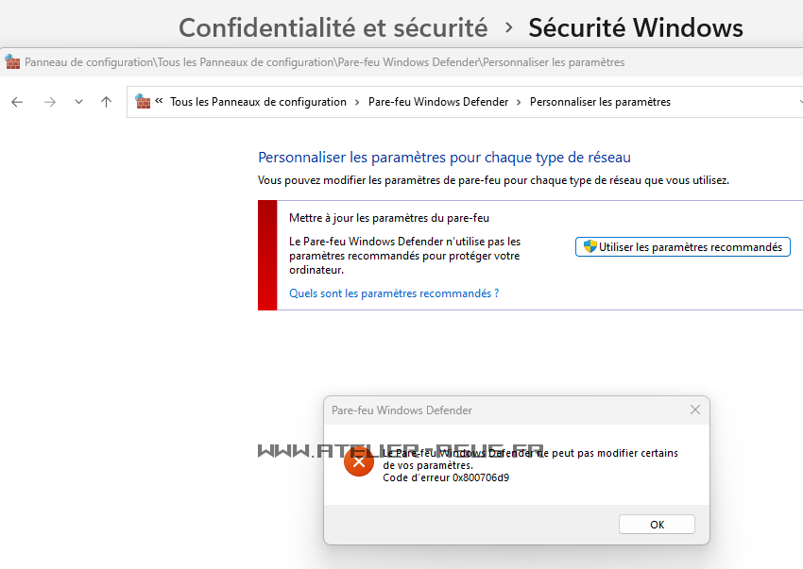Click the firewall icon in window title

click(x=12, y=62)
